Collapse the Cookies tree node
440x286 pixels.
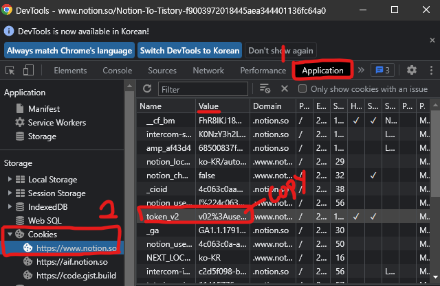pyautogui.click(x=10, y=234)
